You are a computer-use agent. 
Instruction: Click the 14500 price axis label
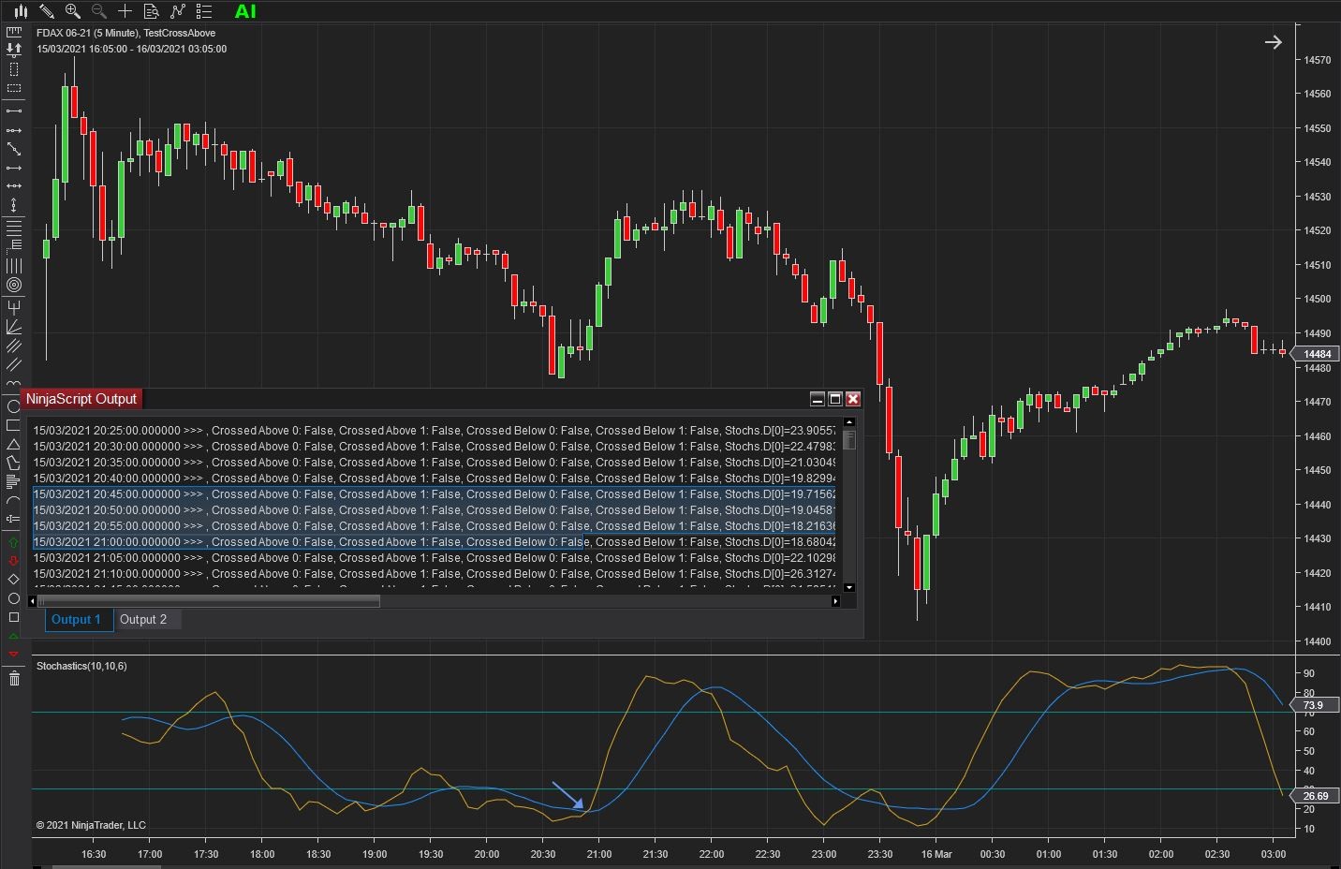point(1317,300)
